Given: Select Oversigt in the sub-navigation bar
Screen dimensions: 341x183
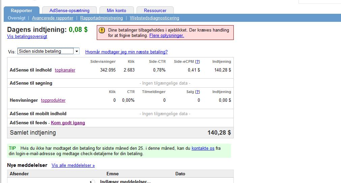Looking at the screenshot, I should [x=17, y=18].
